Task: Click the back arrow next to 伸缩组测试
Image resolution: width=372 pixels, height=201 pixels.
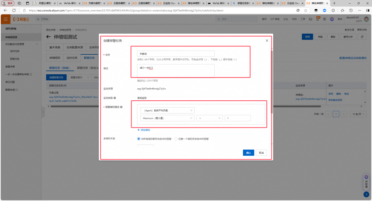Action: pyautogui.click(x=48, y=37)
